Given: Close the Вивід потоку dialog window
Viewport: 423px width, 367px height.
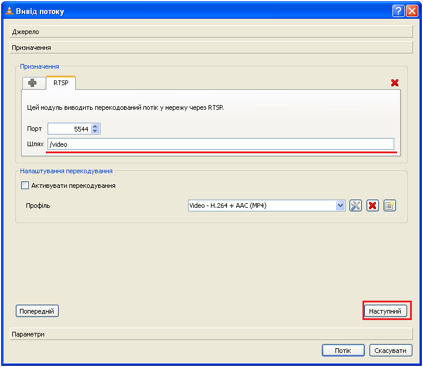Looking at the screenshot, I should click(x=412, y=11).
